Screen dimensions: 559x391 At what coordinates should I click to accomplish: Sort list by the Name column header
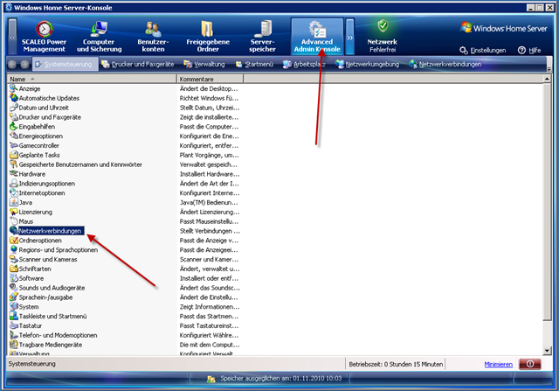point(92,79)
